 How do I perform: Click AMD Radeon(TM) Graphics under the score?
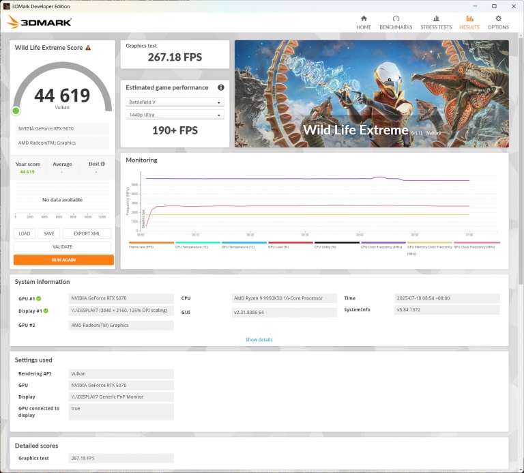coord(62,143)
